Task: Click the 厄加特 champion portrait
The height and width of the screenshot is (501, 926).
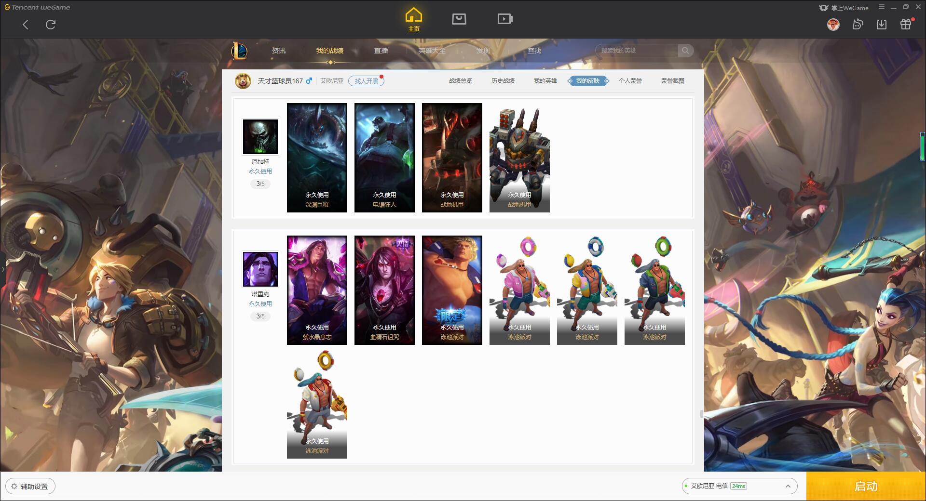Action: pos(260,137)
